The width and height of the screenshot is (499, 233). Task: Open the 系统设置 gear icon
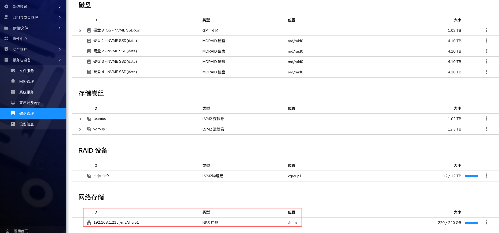(6, 6)
